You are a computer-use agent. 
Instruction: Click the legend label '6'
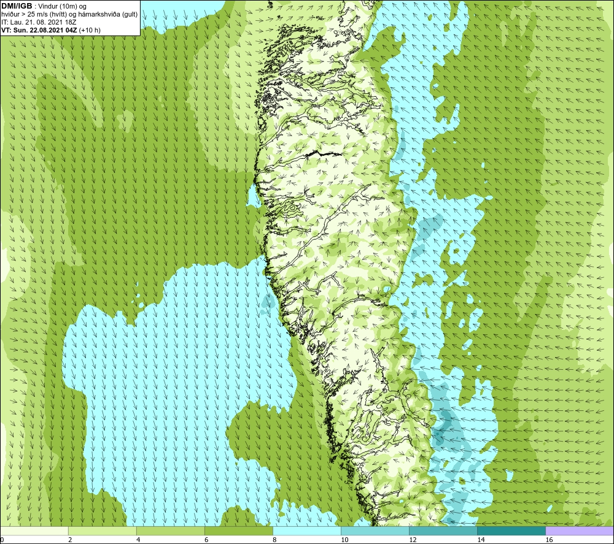click(206, 540)
